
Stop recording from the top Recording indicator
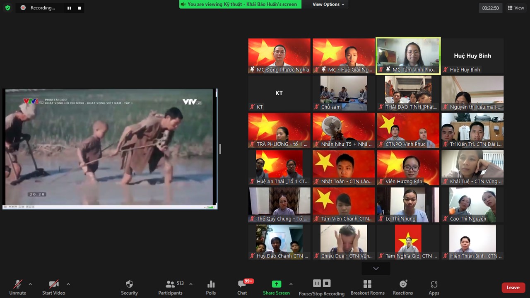tap(79, 8)
